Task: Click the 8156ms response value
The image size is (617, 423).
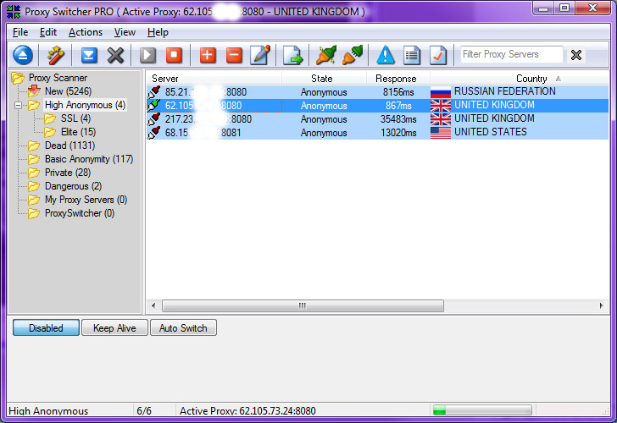Action: 398,92
